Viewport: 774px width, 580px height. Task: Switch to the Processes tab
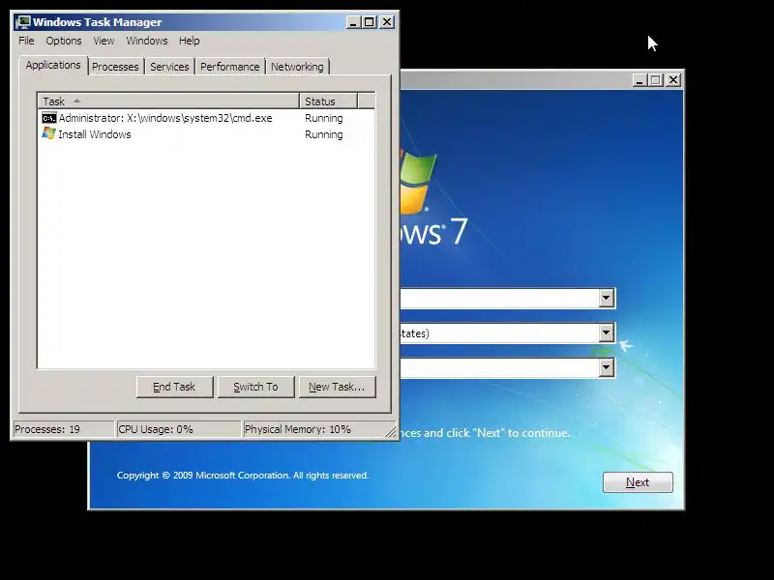point(115,67)
